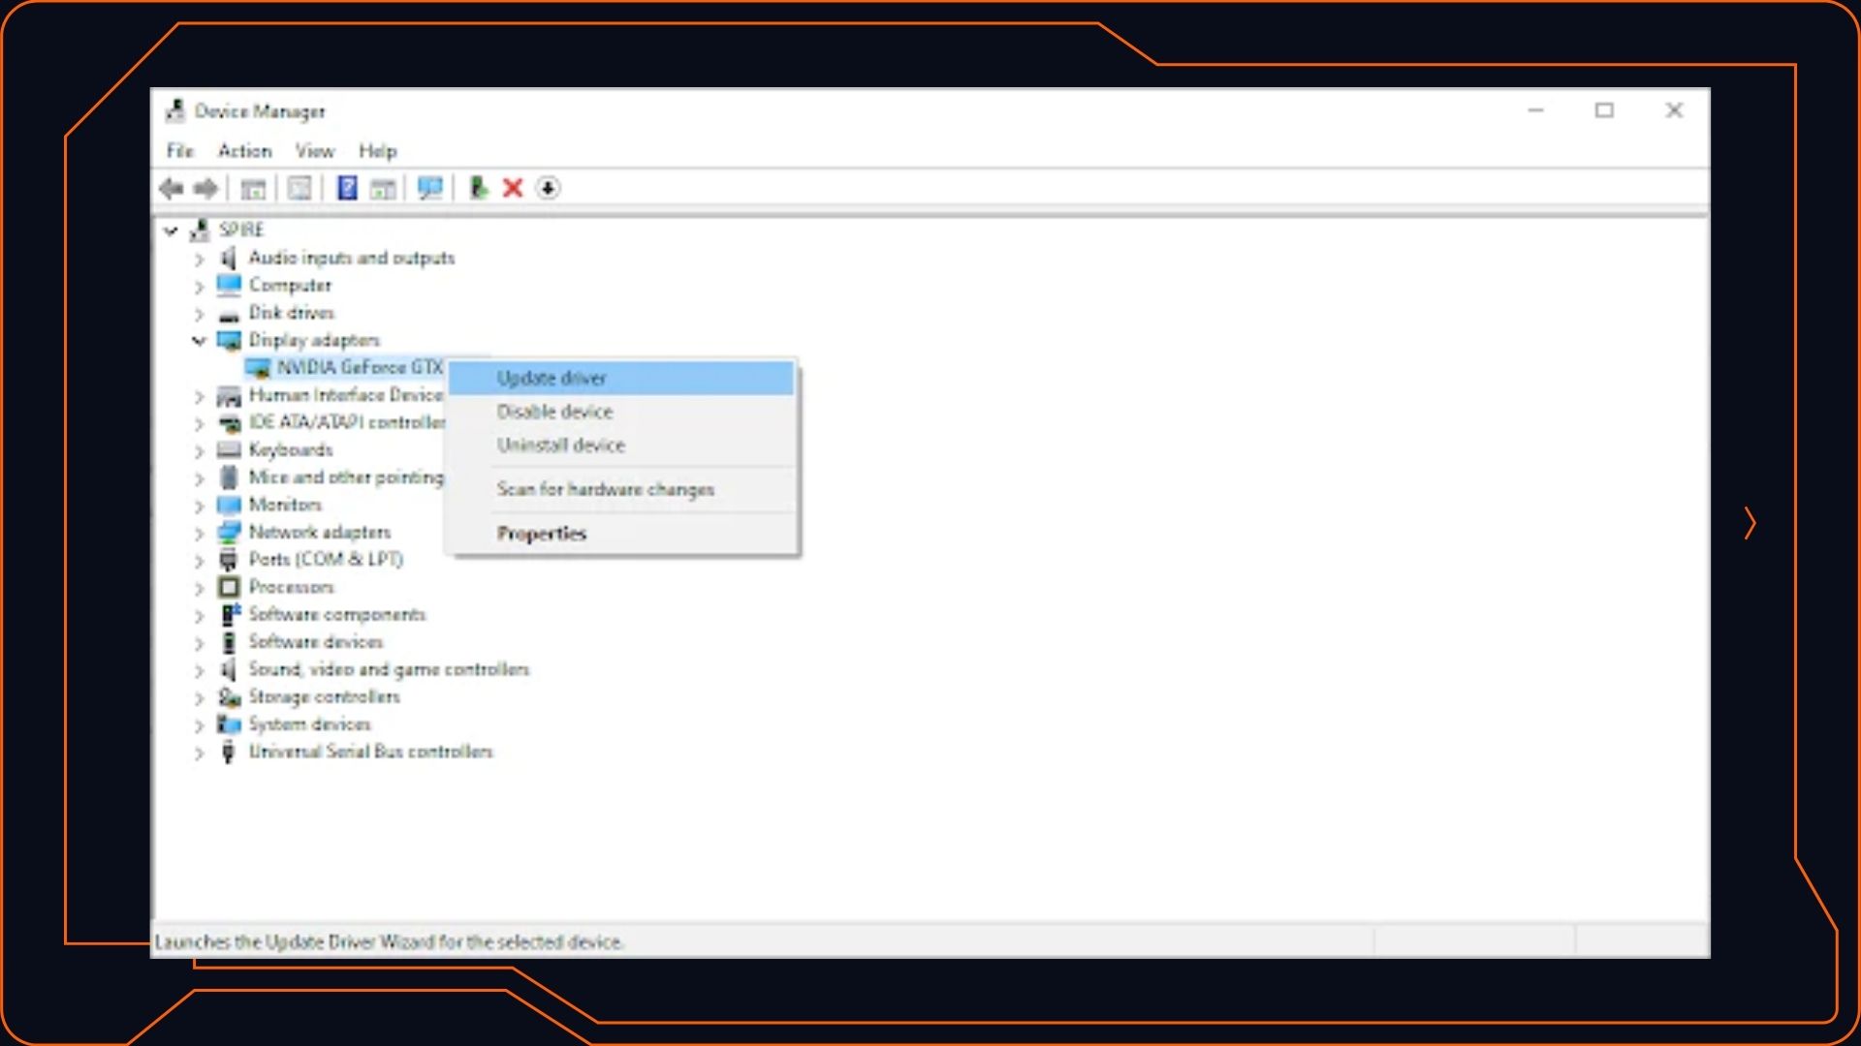The height and width of the screenshot is (1046, 1861).
Task: Open the File menu
Action: (180, 151)
